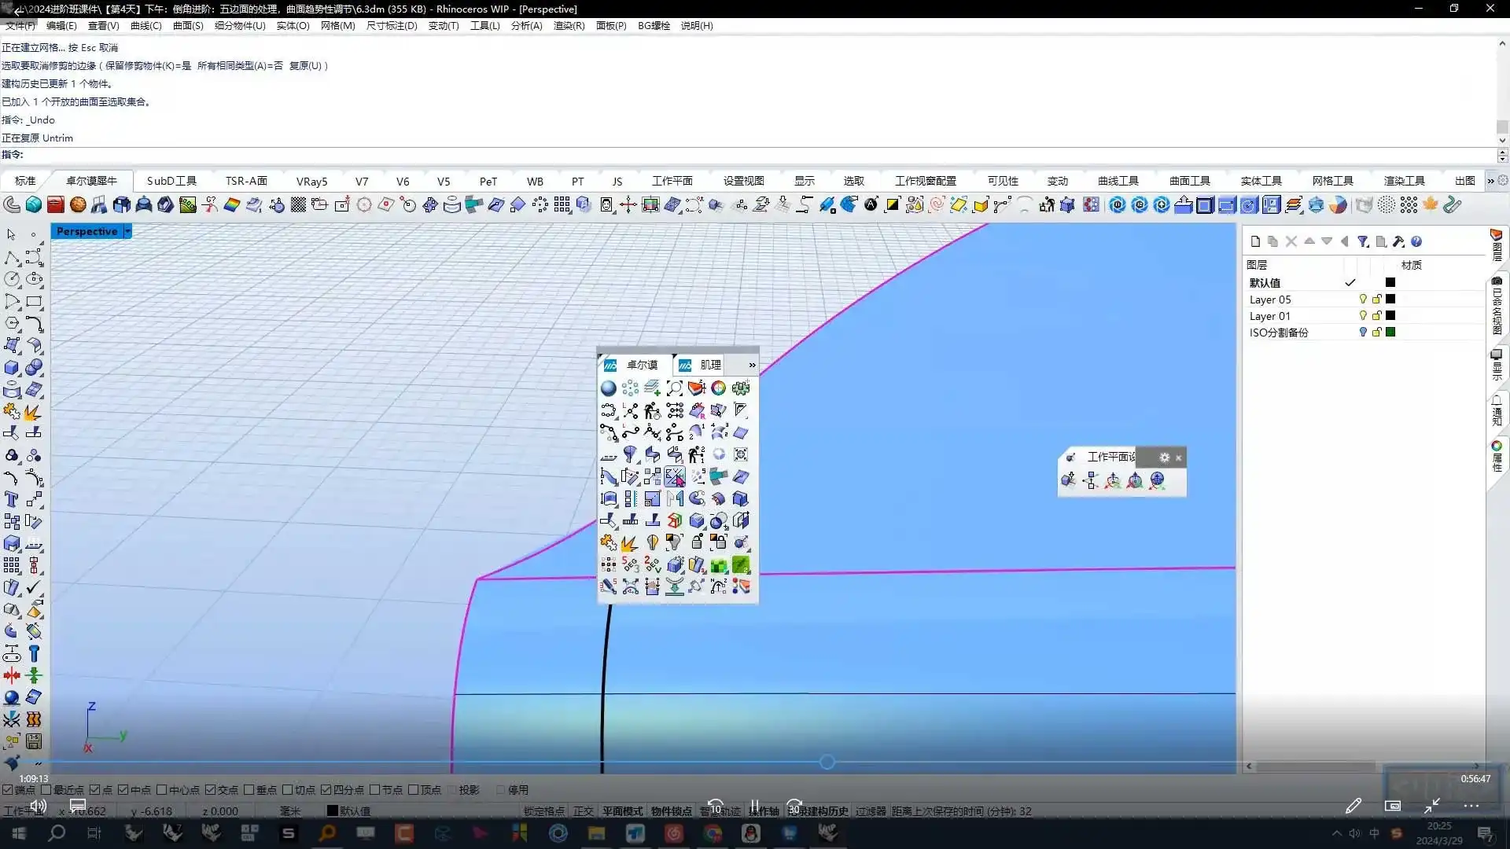The image size is (1510, 849).
Task: Close the 工作平面 floating toolbar
Action: coord(1178,458)
